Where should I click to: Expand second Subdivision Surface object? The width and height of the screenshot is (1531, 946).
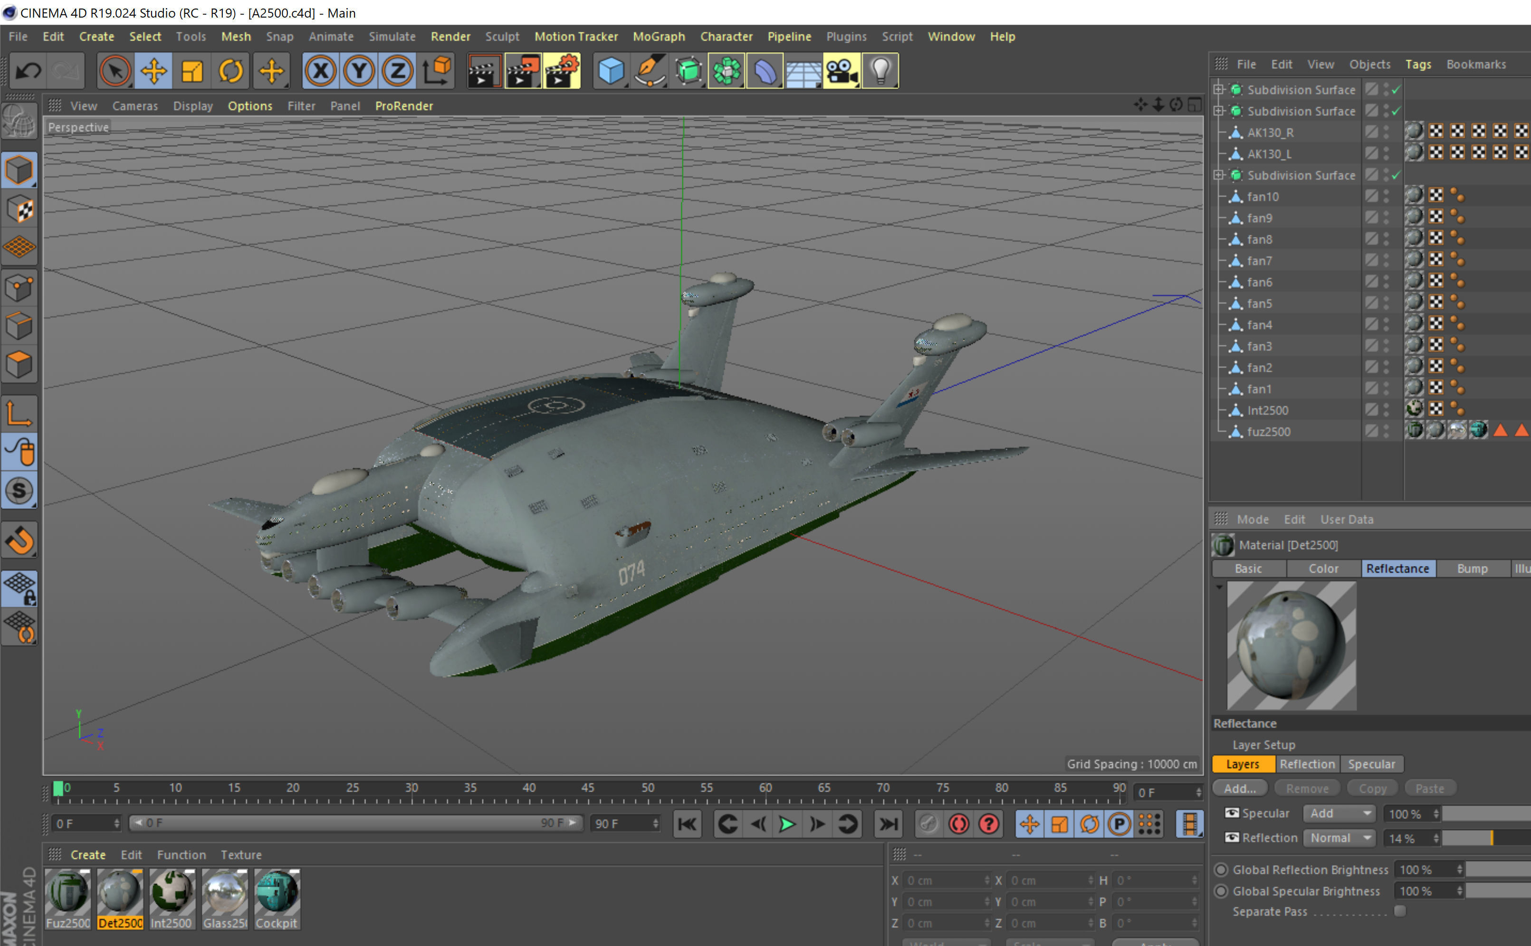(x=1218, y=111)
